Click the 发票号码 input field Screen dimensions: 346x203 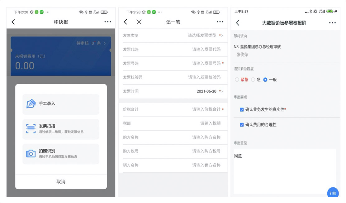[206, 63]
